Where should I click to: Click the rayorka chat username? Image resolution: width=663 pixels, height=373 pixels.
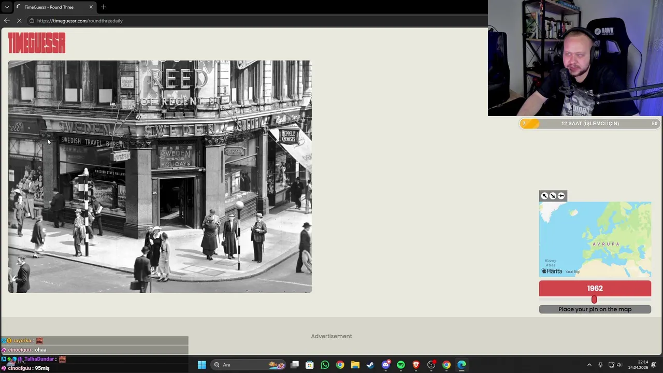tap(22, 341)
